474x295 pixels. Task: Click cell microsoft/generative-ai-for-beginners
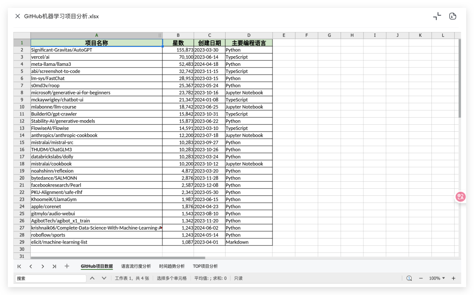pyautogui.click(x=97, y=93)
